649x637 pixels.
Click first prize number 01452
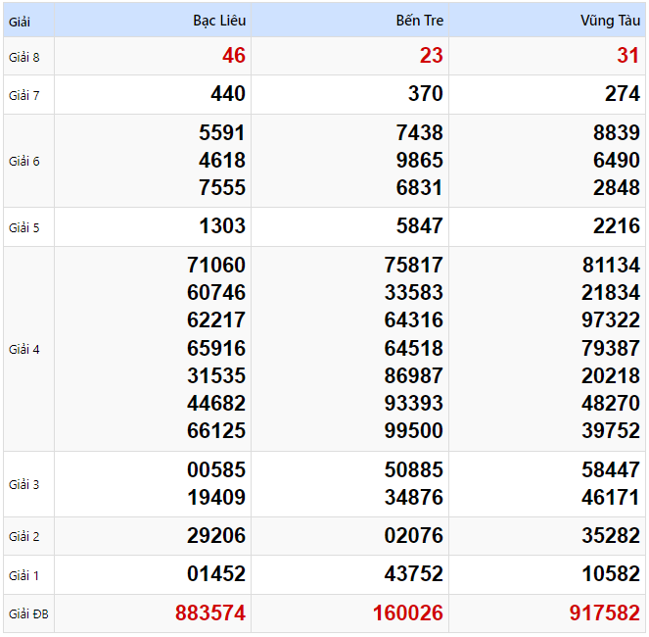[x=216, y=574]
